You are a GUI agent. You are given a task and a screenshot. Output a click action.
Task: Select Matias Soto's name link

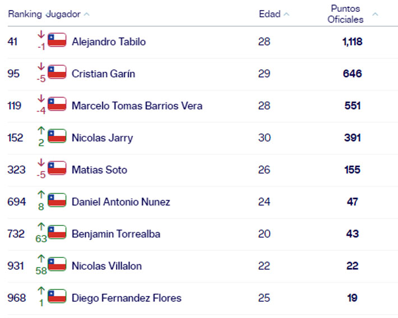(x=99, y=169)
